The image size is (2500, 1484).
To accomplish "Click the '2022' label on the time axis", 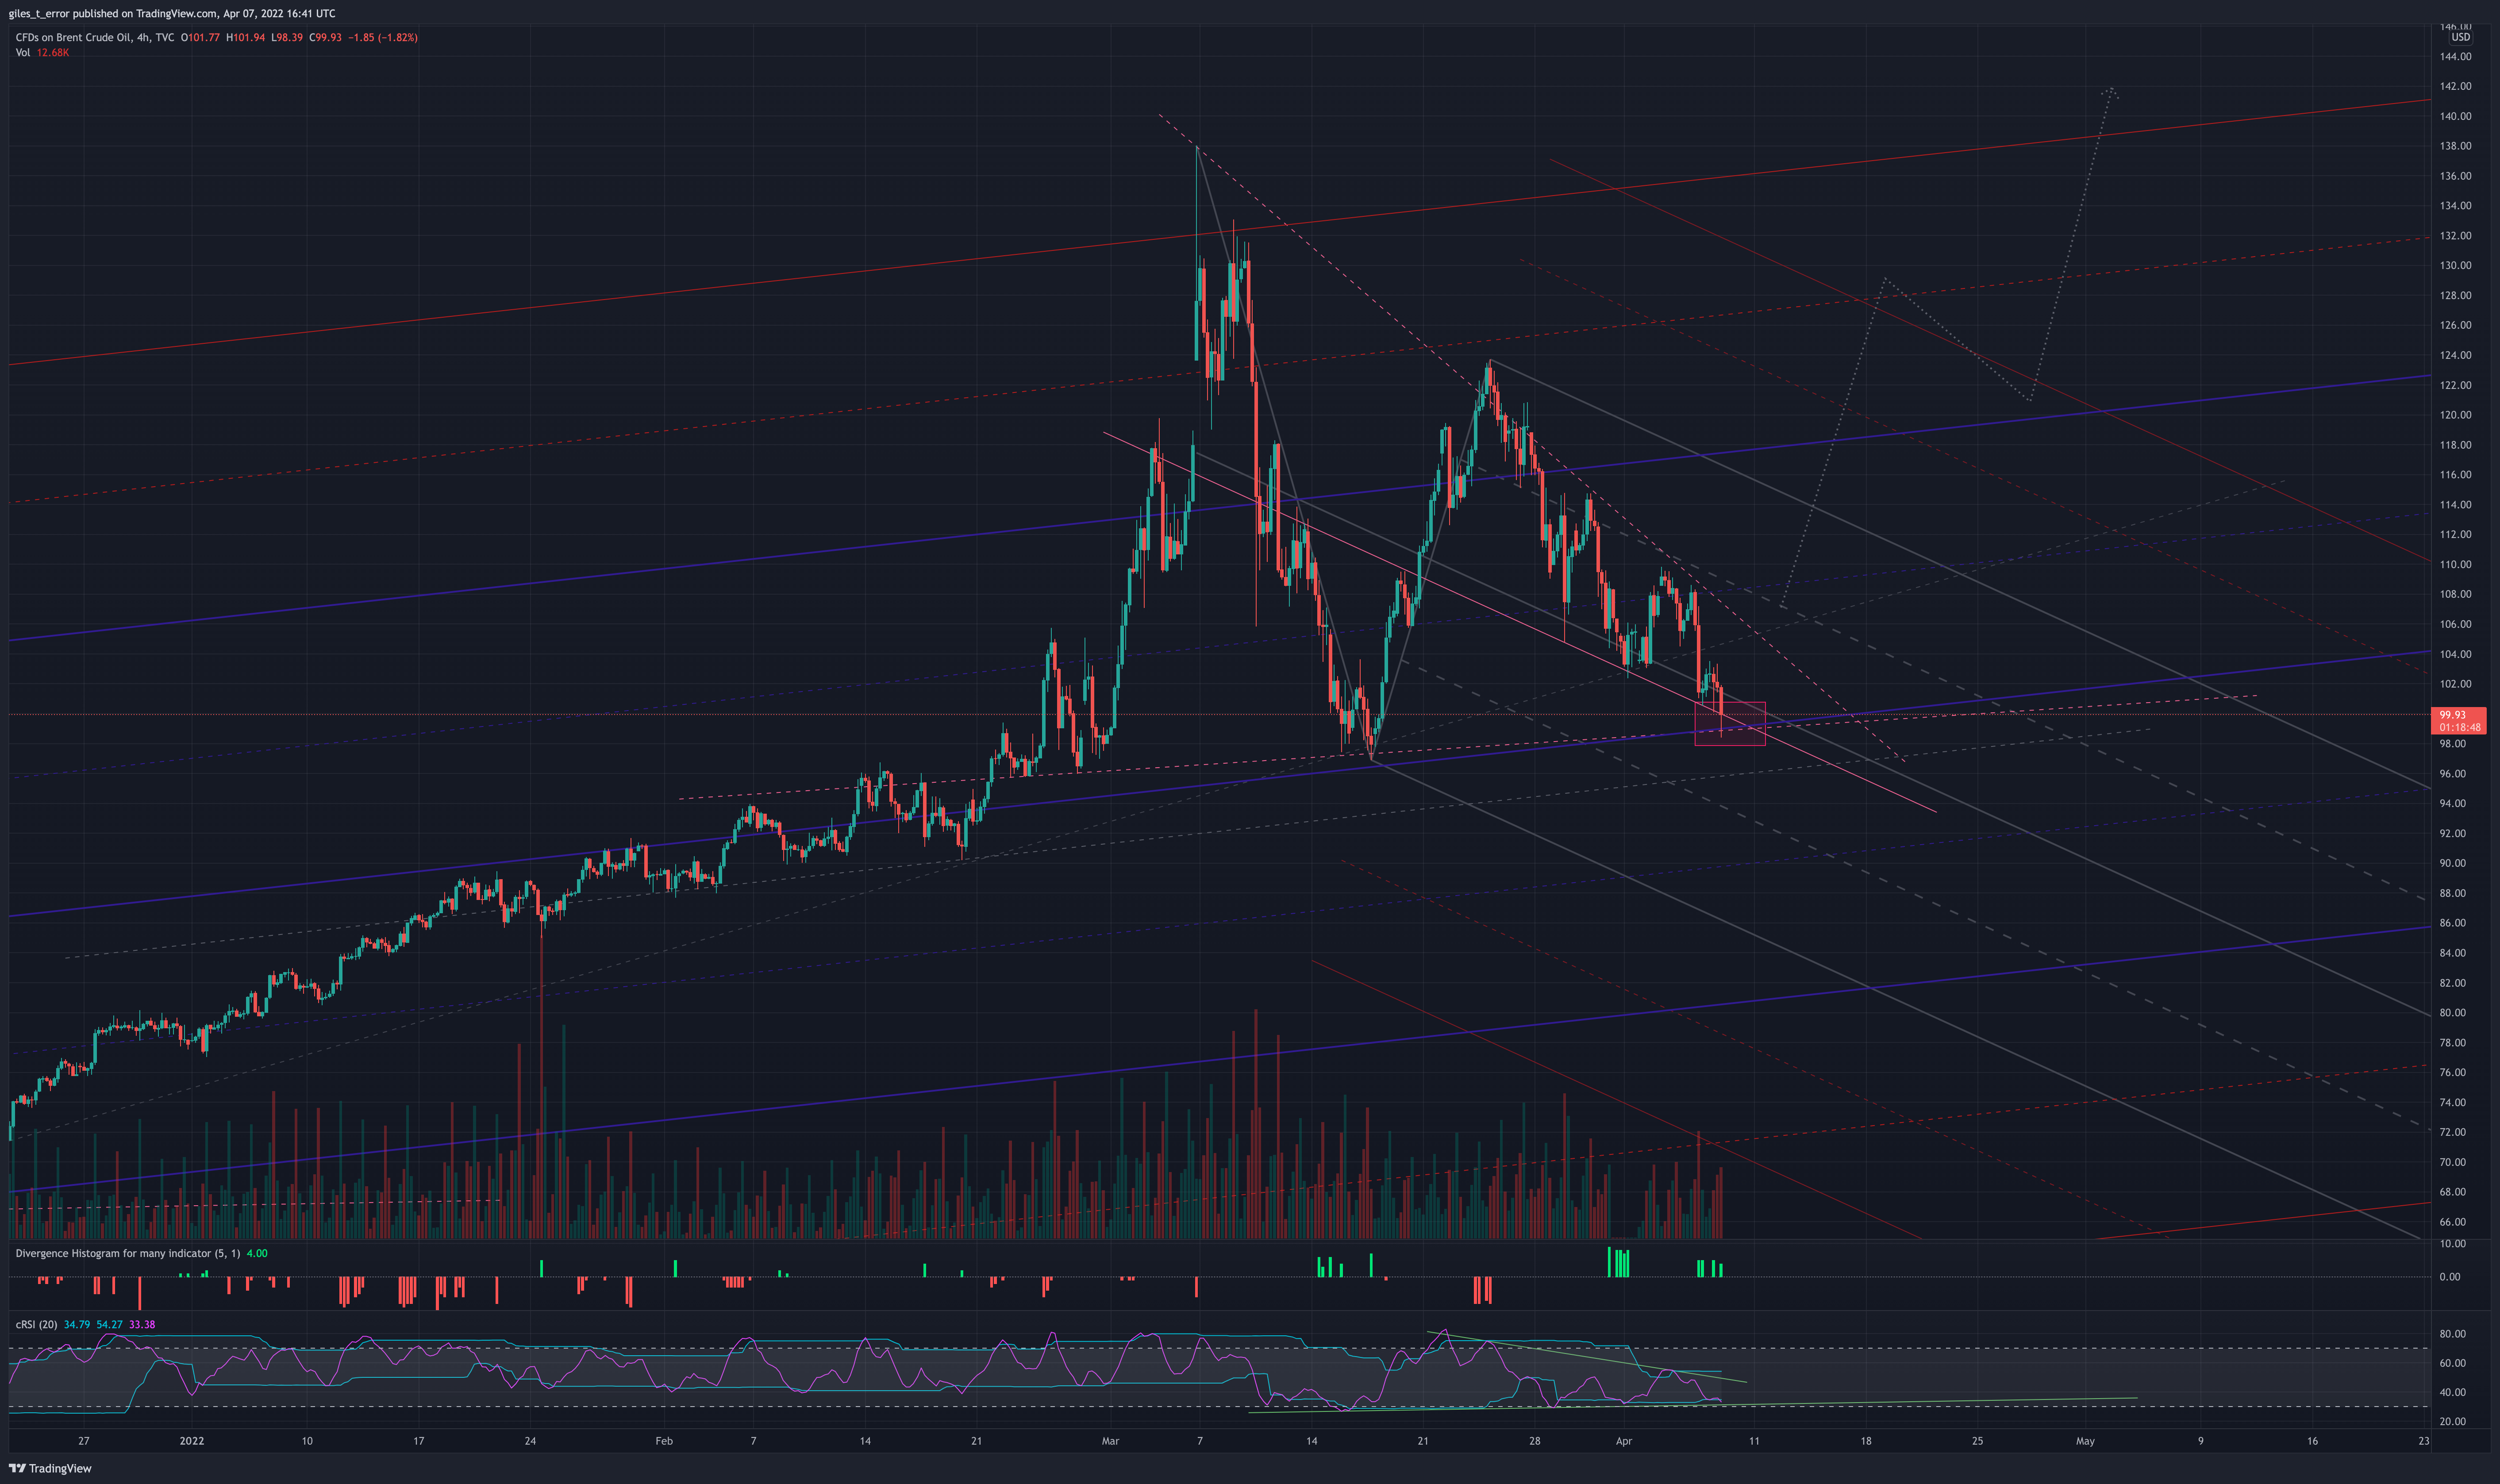I will [192, 1441].
